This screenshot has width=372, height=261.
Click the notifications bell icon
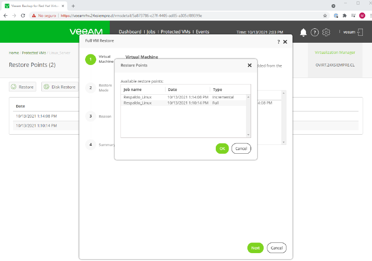click(x=303, y=32)
